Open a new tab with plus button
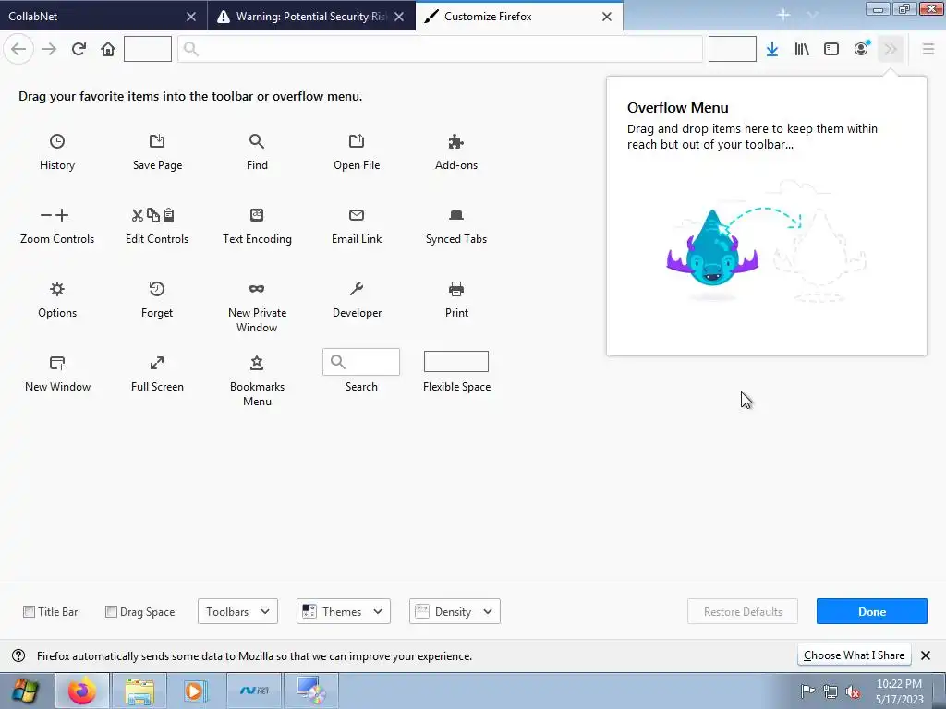Screen dimensions: 946x709 (783, 15)
